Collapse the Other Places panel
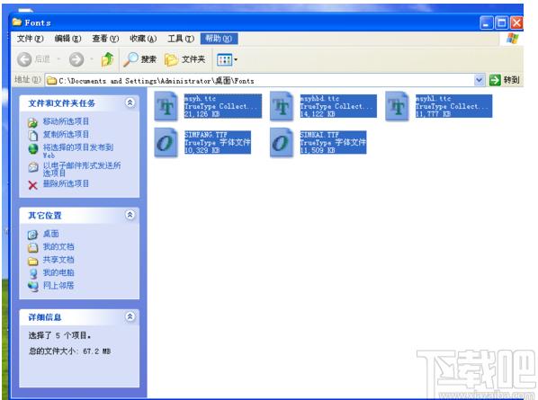The width and height of the screenshot is (538, 400). (130, 215)
